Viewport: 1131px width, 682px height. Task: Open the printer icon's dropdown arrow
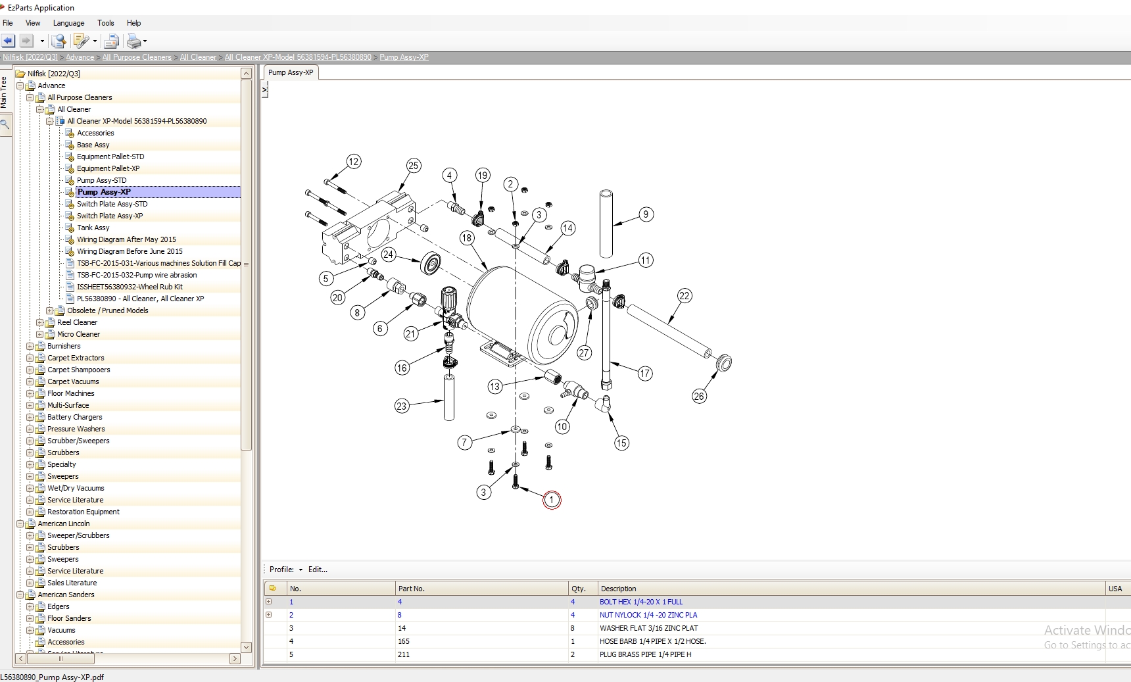[145, 41]
